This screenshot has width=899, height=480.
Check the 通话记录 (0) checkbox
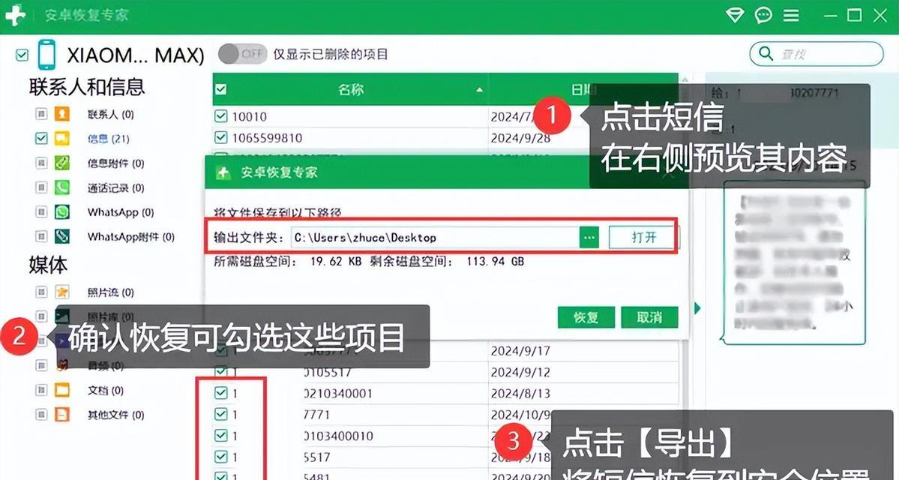(41, 187)
